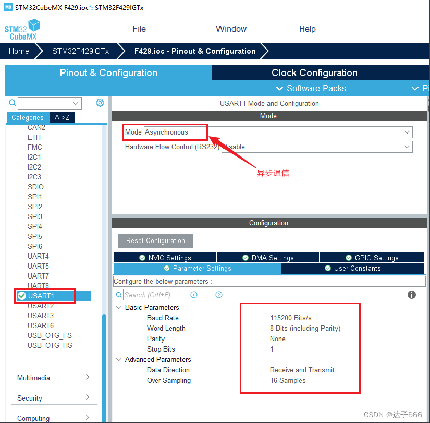Select I2C1 in the peripheral list
This screenshot has height=423, width=430.
pyautogui.click(x=34, y=157)
